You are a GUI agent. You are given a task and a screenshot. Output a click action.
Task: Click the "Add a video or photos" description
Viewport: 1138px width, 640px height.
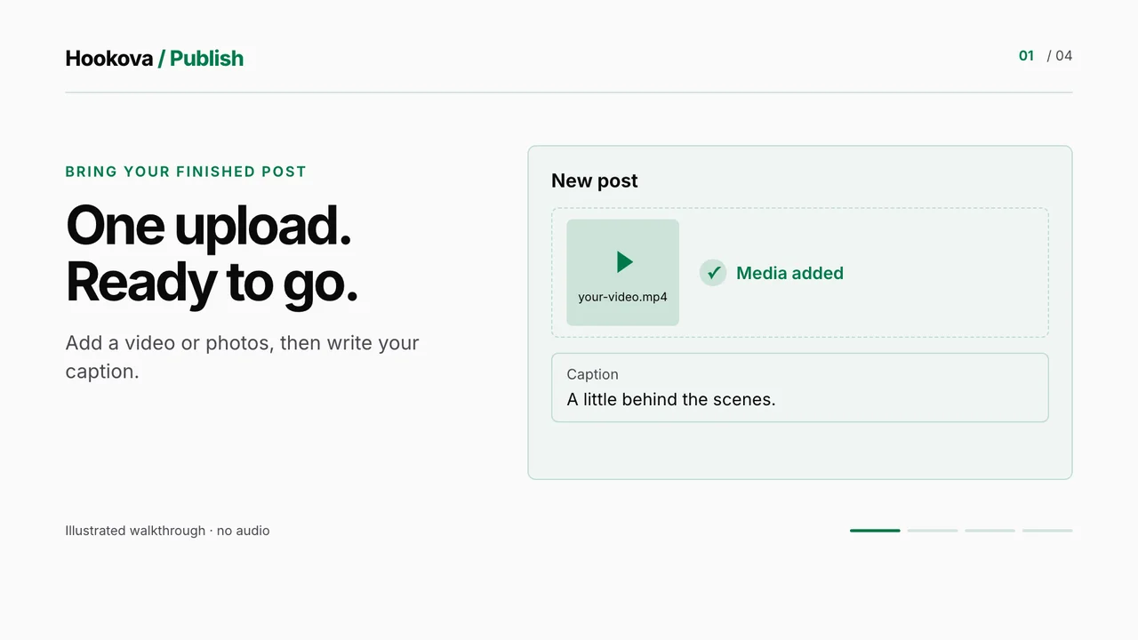(242, 357)
